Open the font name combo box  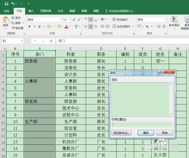pyautogui.click(x=45, y=20)
